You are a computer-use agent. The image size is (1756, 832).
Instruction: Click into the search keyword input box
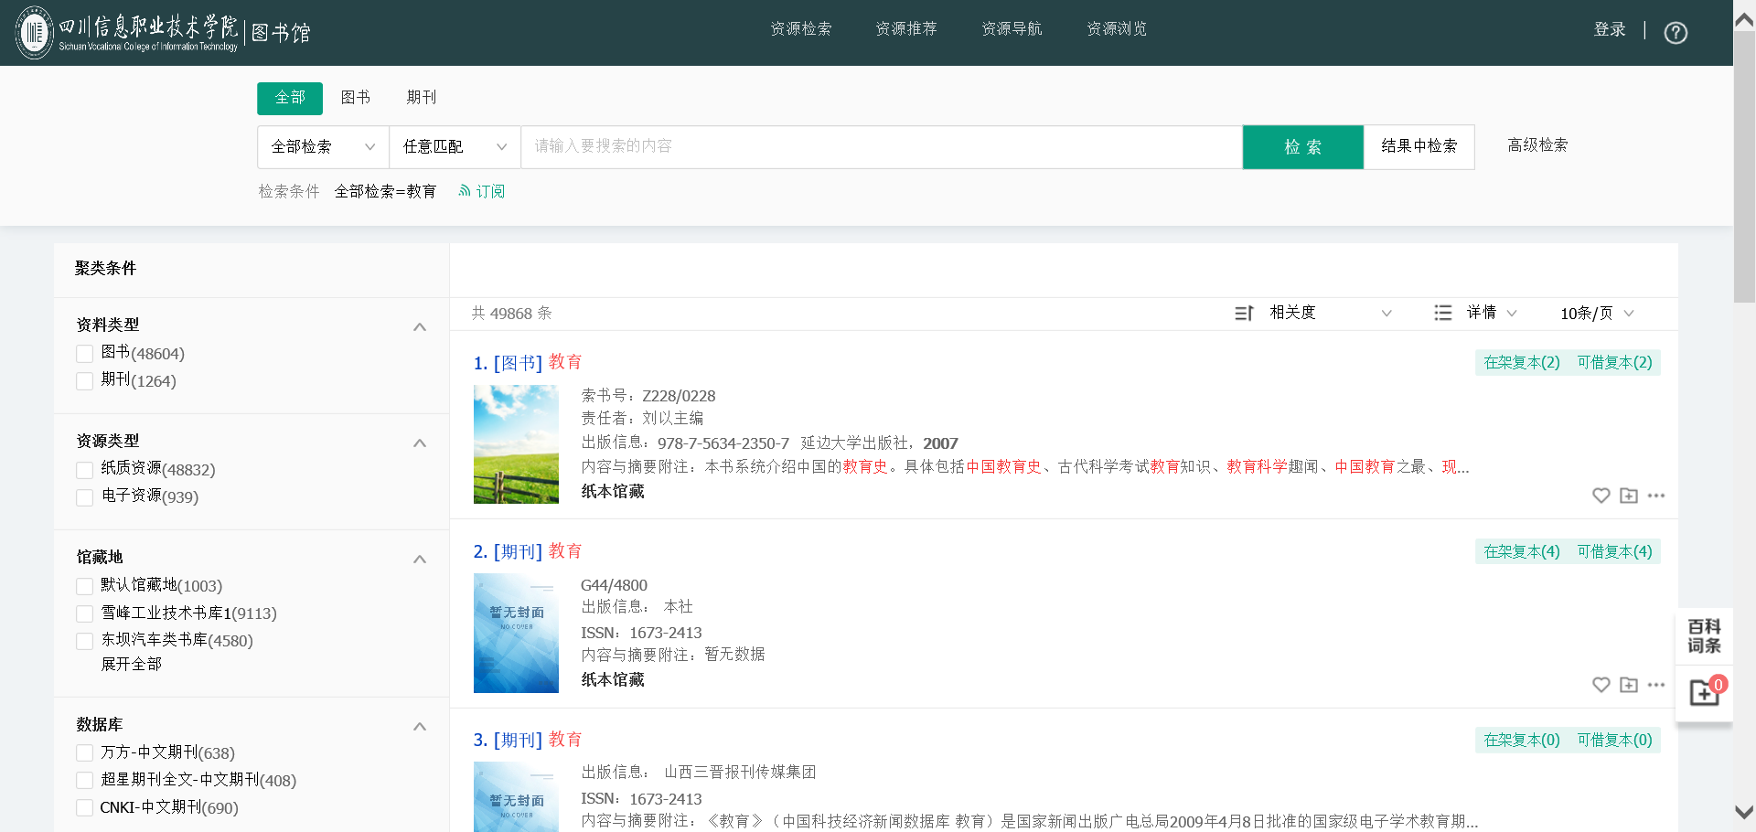coord(881,147)
